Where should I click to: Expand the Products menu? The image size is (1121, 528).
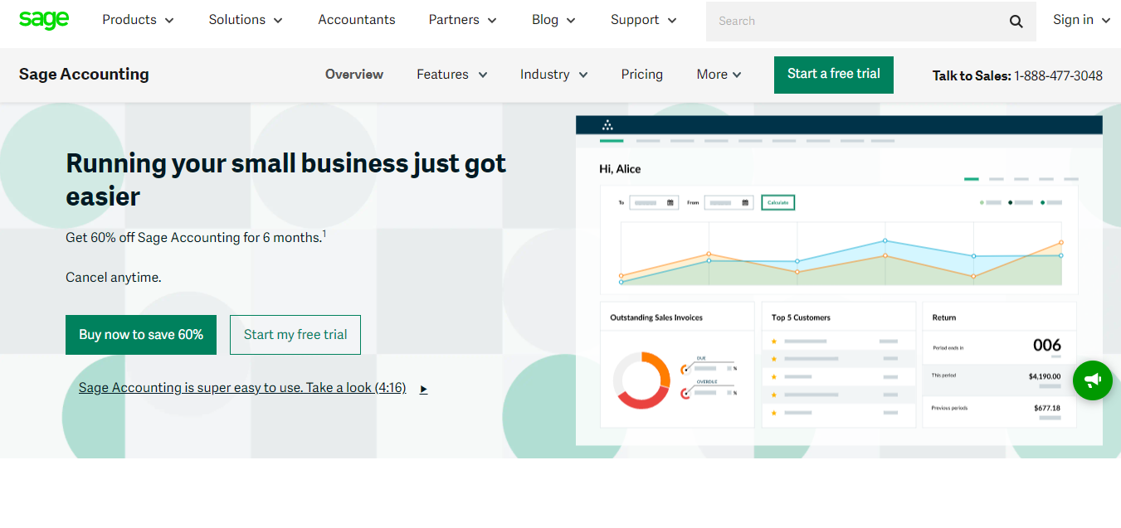[x=139, y=20]
